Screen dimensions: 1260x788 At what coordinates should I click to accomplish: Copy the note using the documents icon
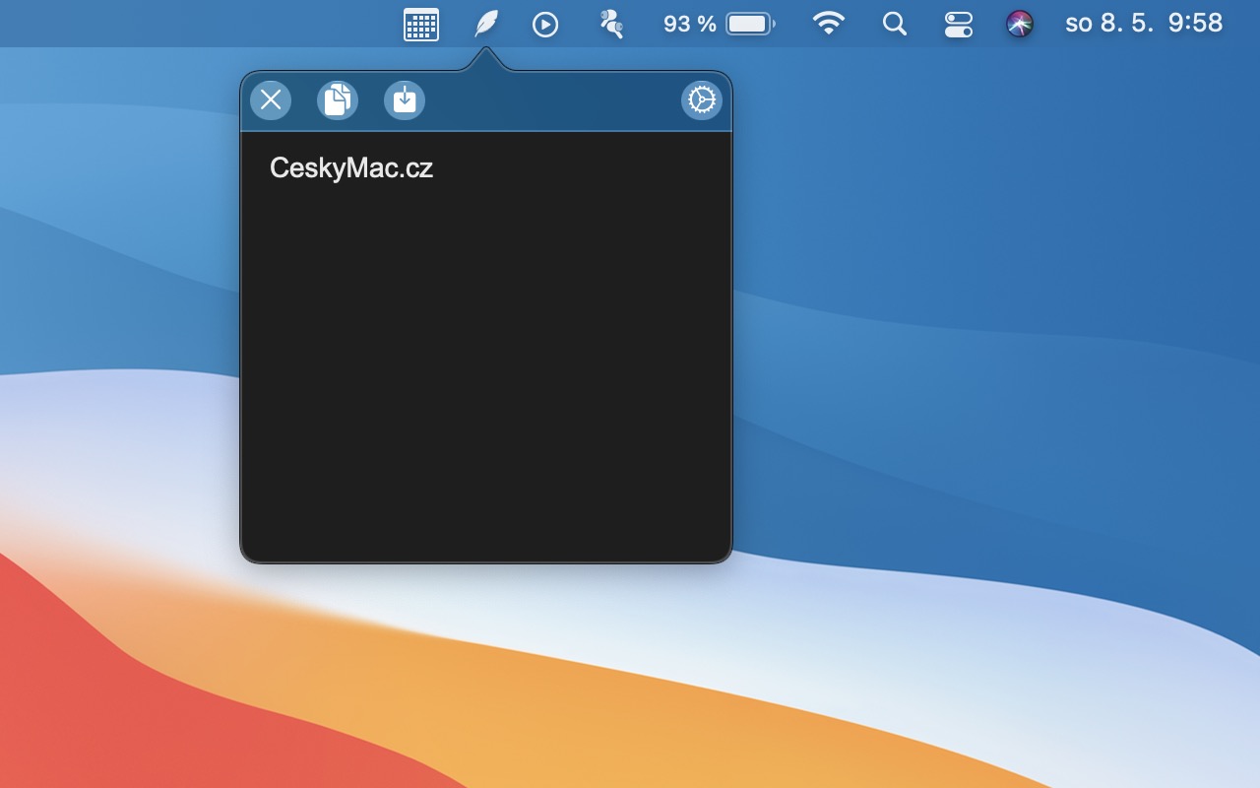338,100
